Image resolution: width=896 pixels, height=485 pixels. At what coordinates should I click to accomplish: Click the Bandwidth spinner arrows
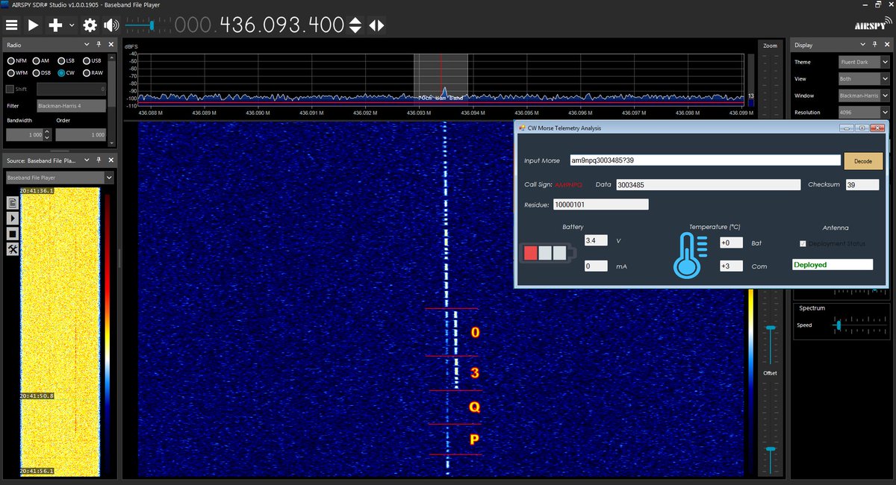click(x=47, y=135)
